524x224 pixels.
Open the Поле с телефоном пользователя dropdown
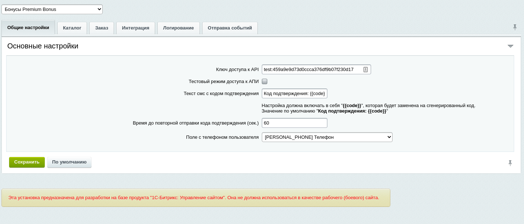(327, 137)
